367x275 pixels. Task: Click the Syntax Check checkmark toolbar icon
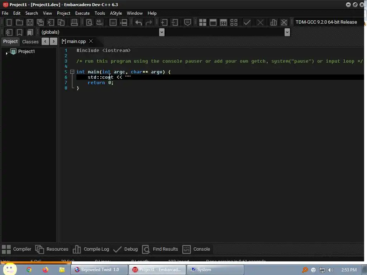point(247,23)
